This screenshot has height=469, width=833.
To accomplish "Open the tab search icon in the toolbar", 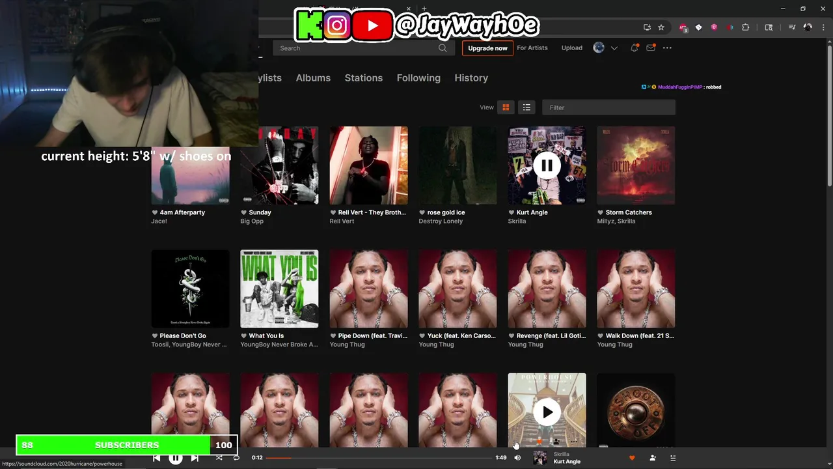I will tap(769, 27).
